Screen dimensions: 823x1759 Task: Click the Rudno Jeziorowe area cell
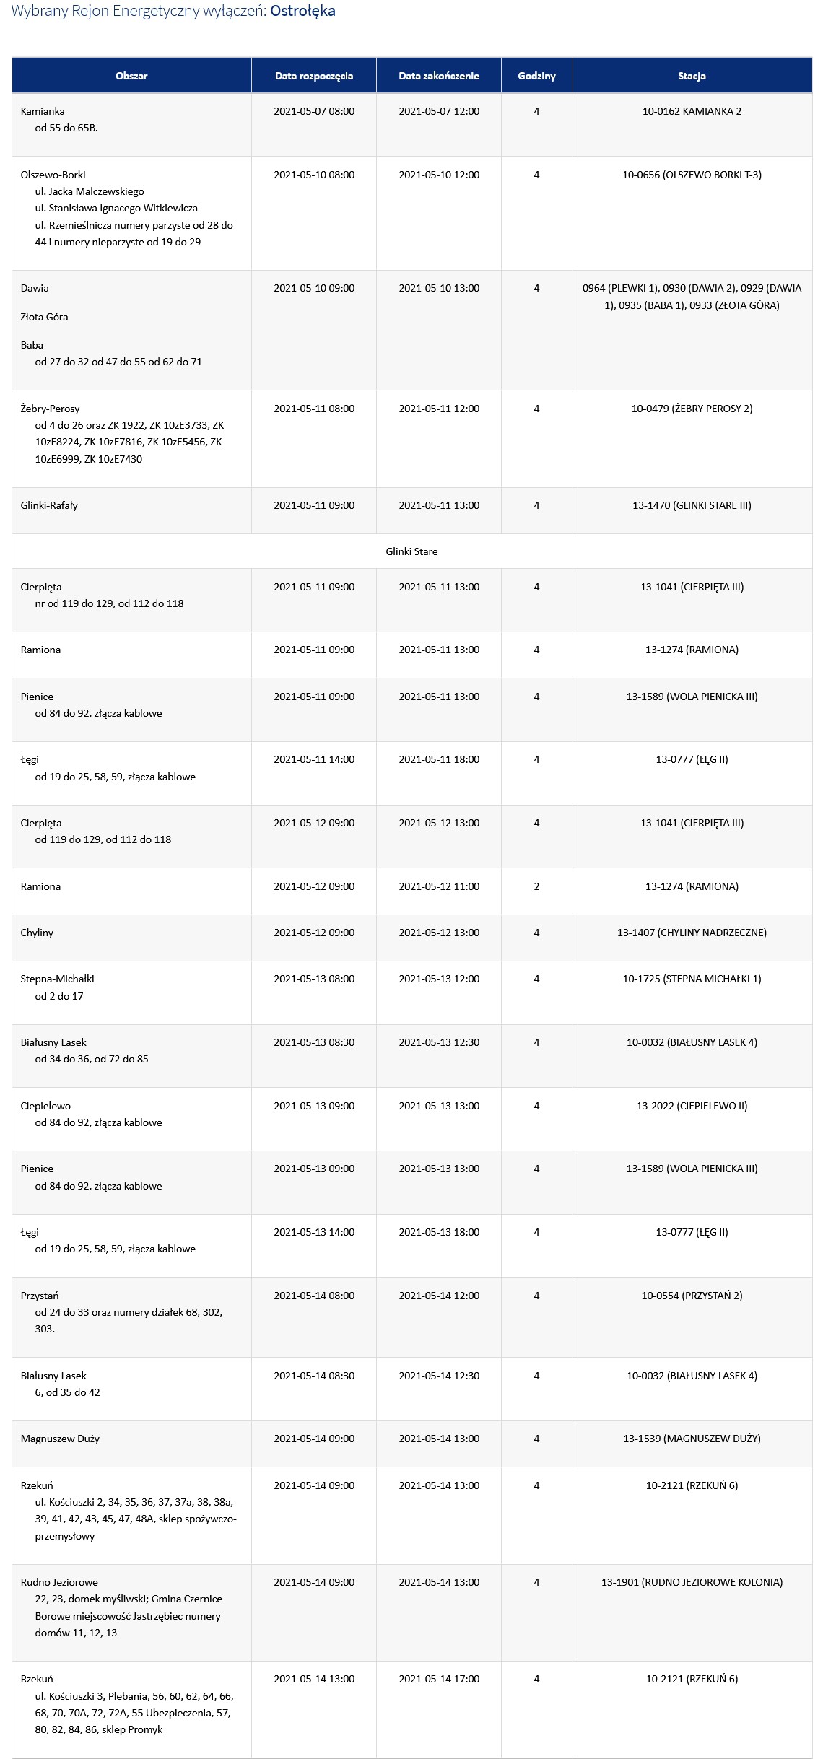131,1613
